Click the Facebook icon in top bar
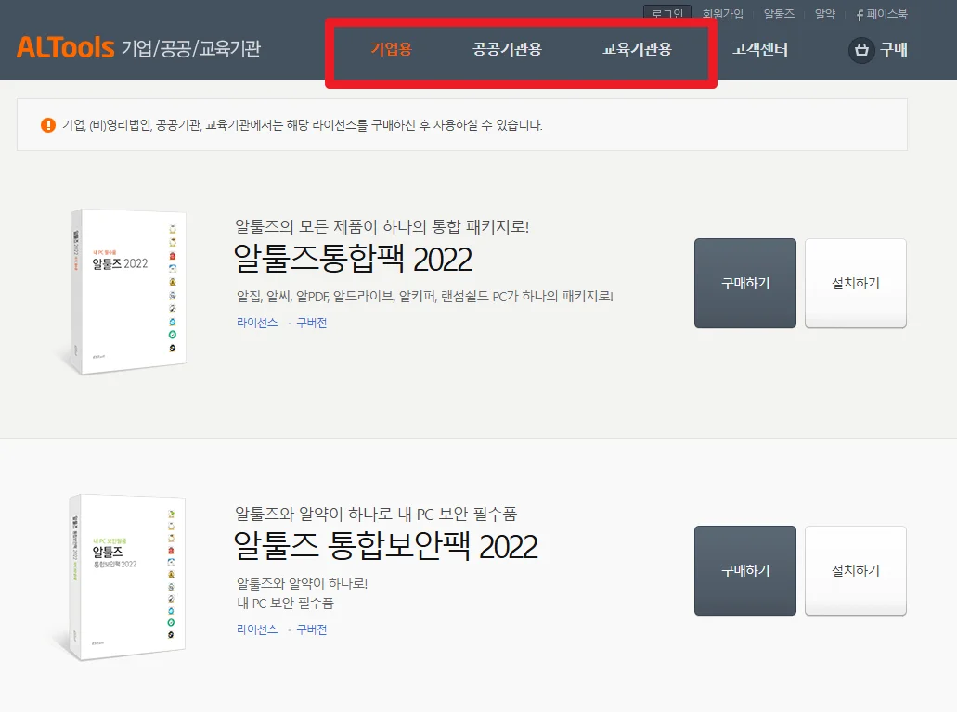The width and height of the screenshot is (957, 712). coord(860,15)
